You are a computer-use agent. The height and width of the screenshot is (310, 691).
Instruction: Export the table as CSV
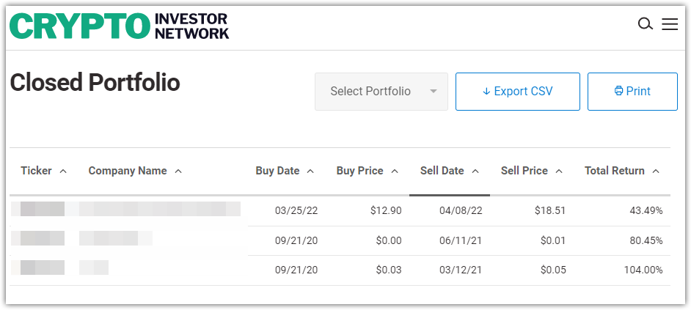[517, 92]
